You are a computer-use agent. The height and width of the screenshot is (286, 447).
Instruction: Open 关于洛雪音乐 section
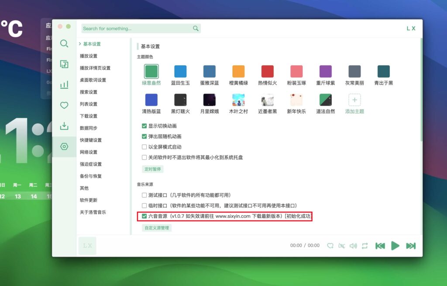click(x=93, y=212)
